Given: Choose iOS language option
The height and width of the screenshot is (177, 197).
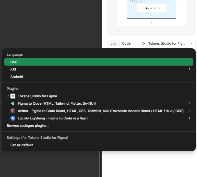Looking at the screenshot, I should pyautogui.click(x=99, y=69).
